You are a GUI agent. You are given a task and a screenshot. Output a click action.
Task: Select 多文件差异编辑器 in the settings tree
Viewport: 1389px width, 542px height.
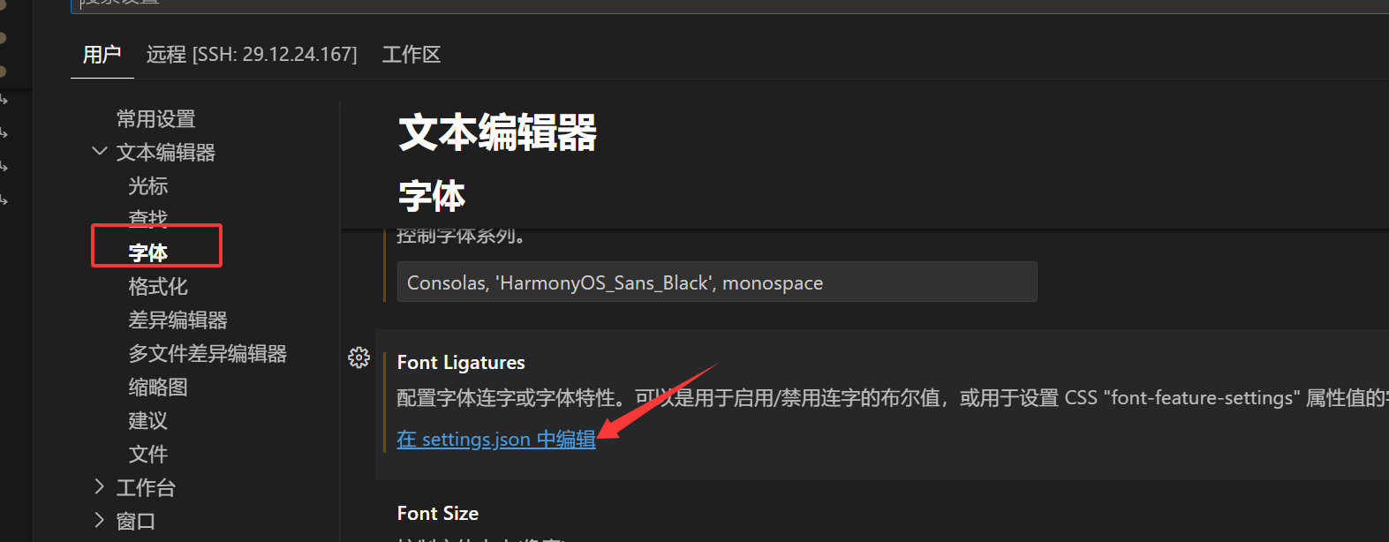pos(208,353)
